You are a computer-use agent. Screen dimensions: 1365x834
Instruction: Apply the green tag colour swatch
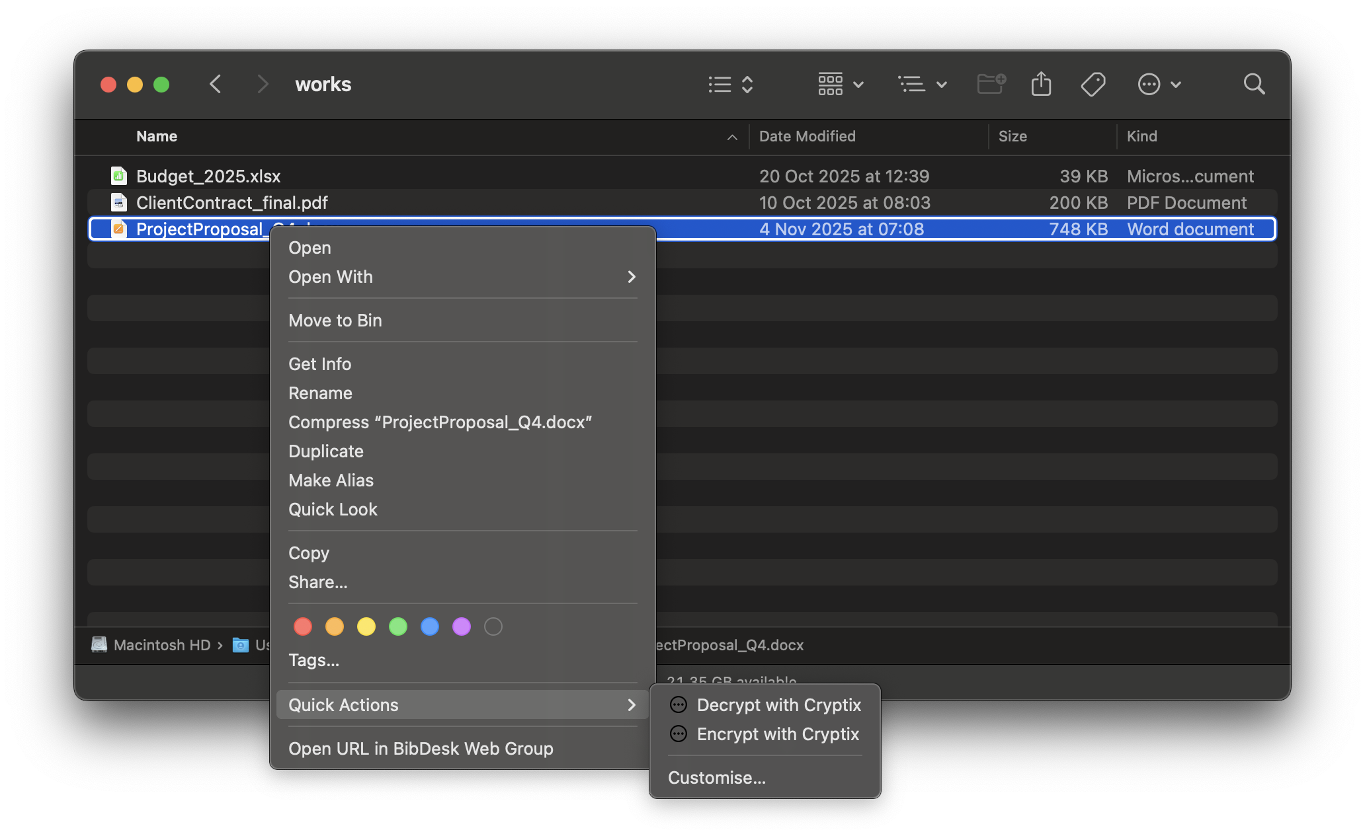tap(398, 626)
